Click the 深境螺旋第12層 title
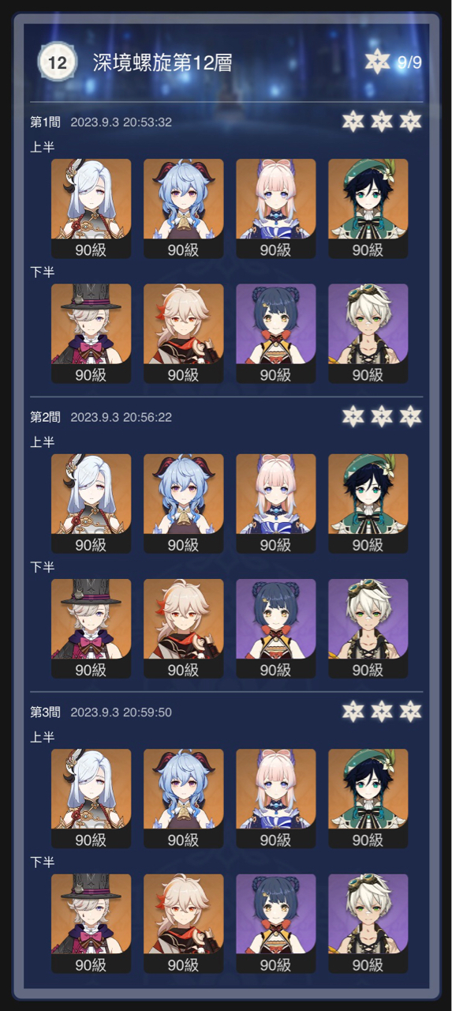 pyautogui.click(x=162, y=62)
